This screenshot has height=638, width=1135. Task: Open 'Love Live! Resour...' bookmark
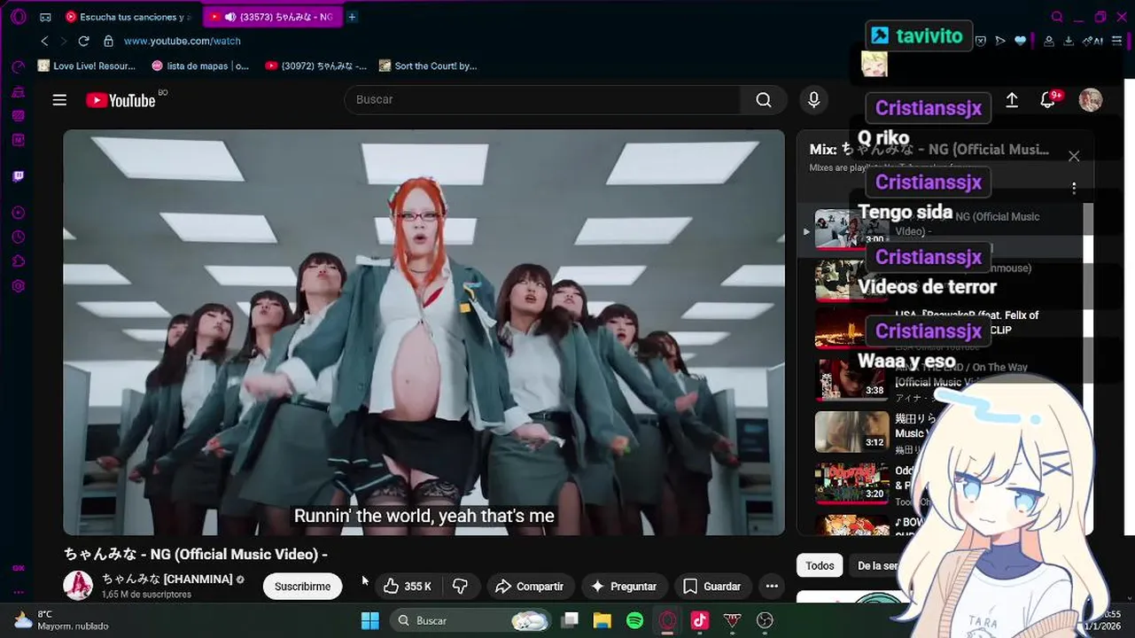(x=87, y=66)
